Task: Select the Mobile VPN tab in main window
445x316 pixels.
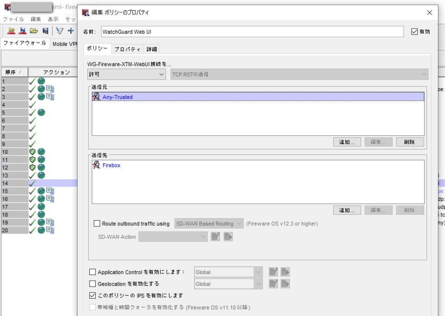Action: pyautogui.click(x=65, y=44)
